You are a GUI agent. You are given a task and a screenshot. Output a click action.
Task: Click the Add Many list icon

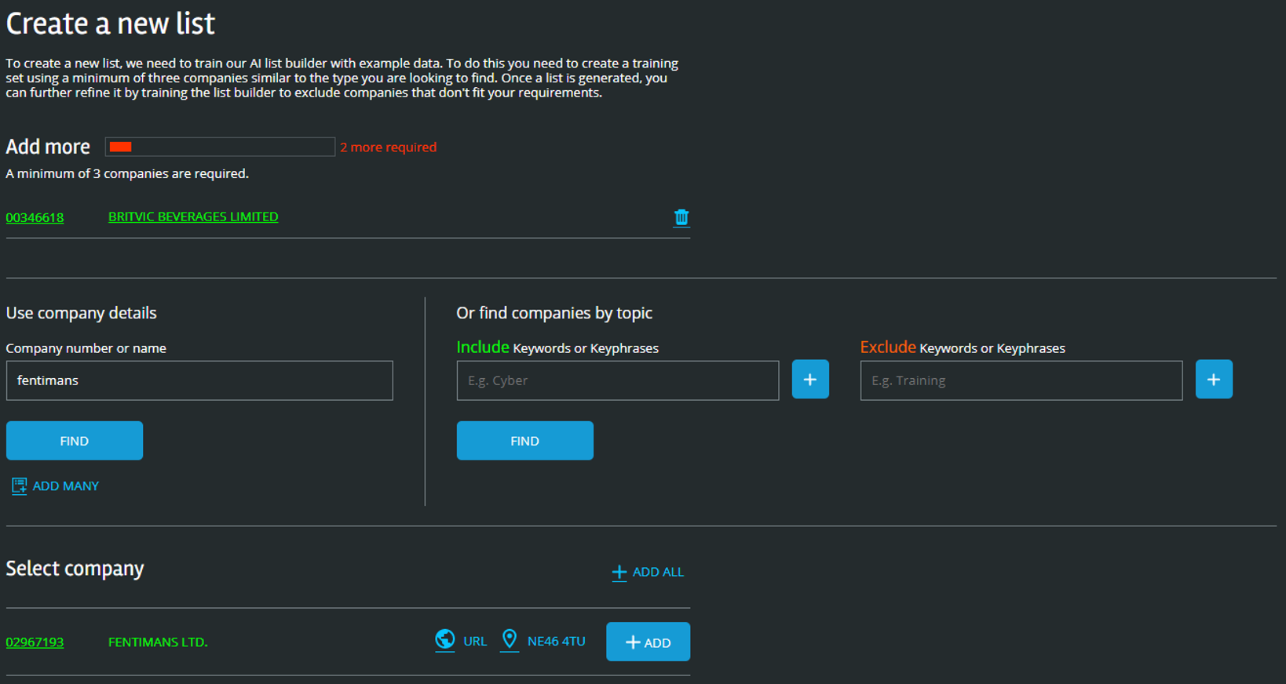click(x=19, y=486)
